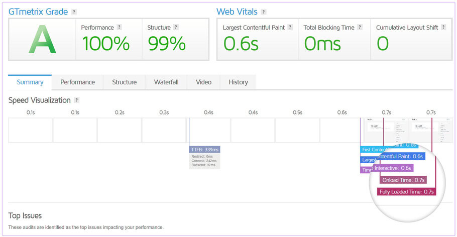Open the Video tab
Viewport: 457px width, 237px height.
(203, 82)
